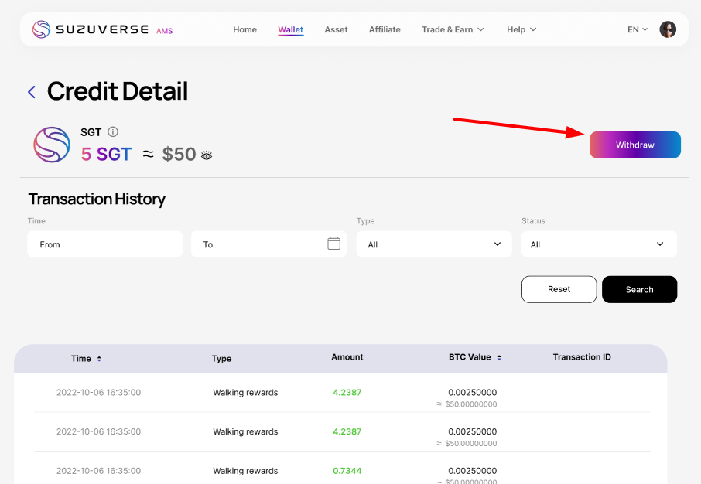Click the Suzuverse logo icon
This screenshot has width=701, height=484.
(41, 29)
